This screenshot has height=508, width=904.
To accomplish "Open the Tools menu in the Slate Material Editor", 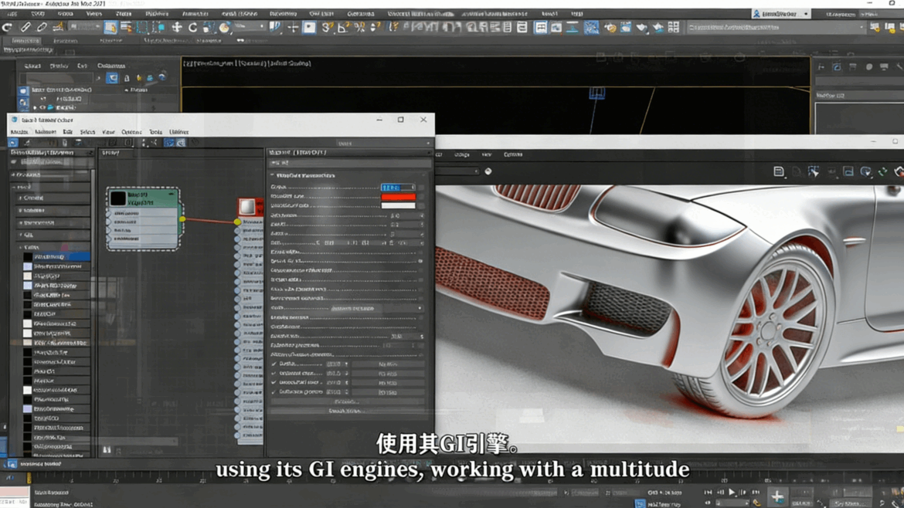I will point(155,133).
